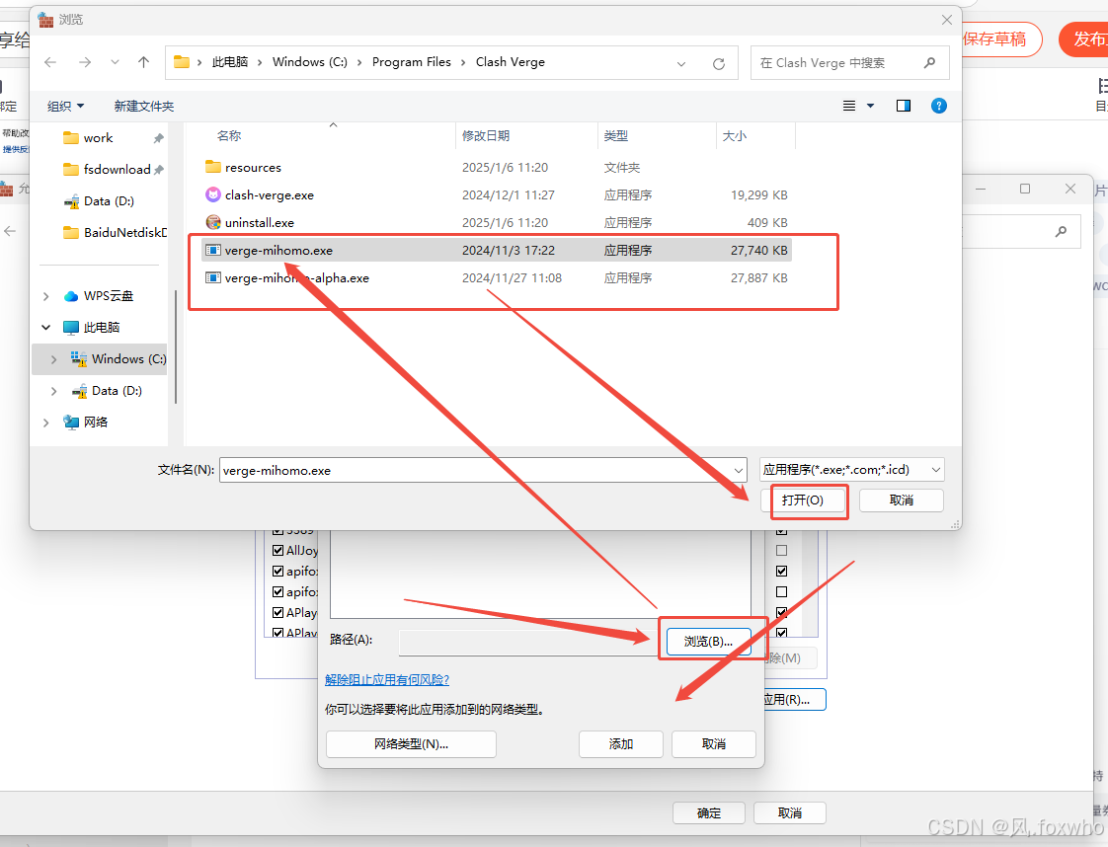1108x847 pixels.
Task: Toggle the preview pane icon
Action: 903,106
